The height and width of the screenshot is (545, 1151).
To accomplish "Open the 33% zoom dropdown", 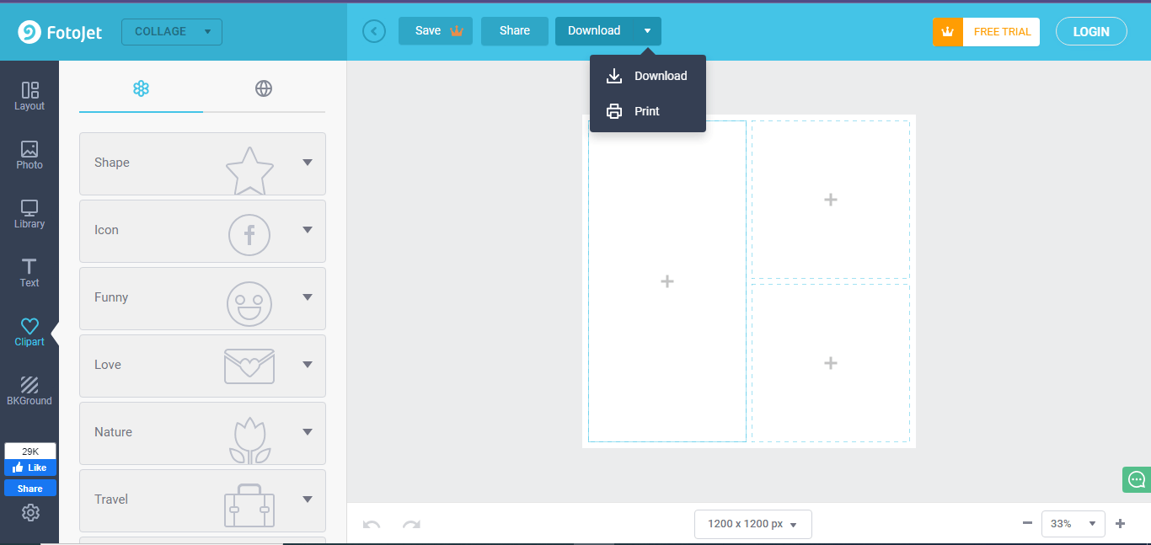I will [1073, 523].
